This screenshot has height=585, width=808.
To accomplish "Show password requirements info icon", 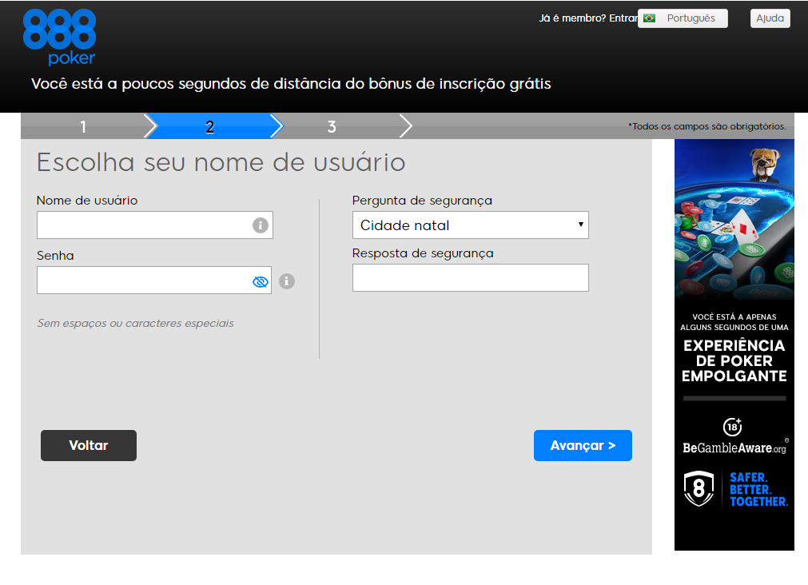I will (x=287, y=281).
